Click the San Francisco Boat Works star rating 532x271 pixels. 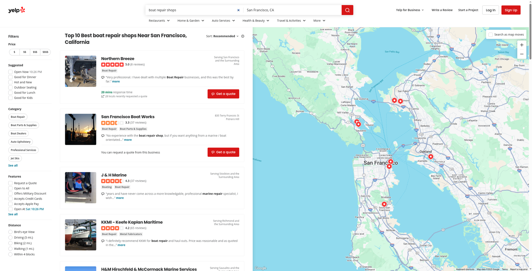(112, 123)
